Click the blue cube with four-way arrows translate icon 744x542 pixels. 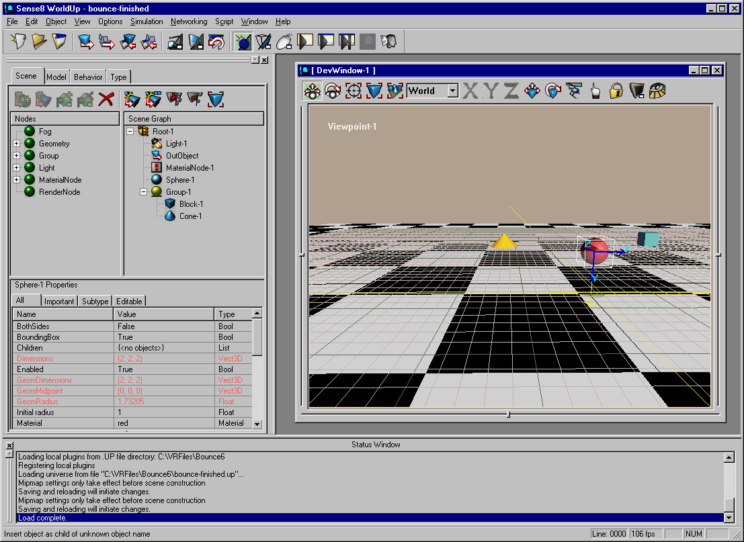coord(532,91)
